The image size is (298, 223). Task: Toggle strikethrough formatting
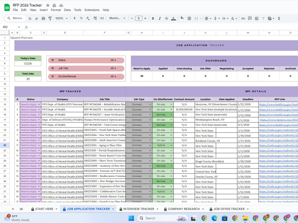click(x=166, y=18)
